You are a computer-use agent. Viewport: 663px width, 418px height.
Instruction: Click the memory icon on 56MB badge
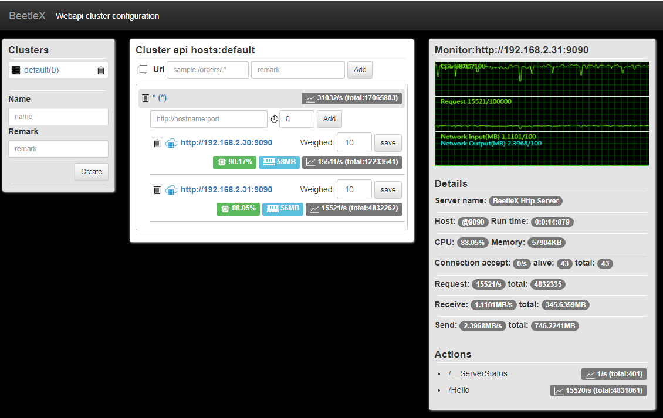pos(273,208)
